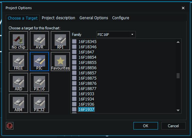Screen dimensions: 192x138
Task: Click chip icon beside 16F18345
Action: [x=74, y=42]
